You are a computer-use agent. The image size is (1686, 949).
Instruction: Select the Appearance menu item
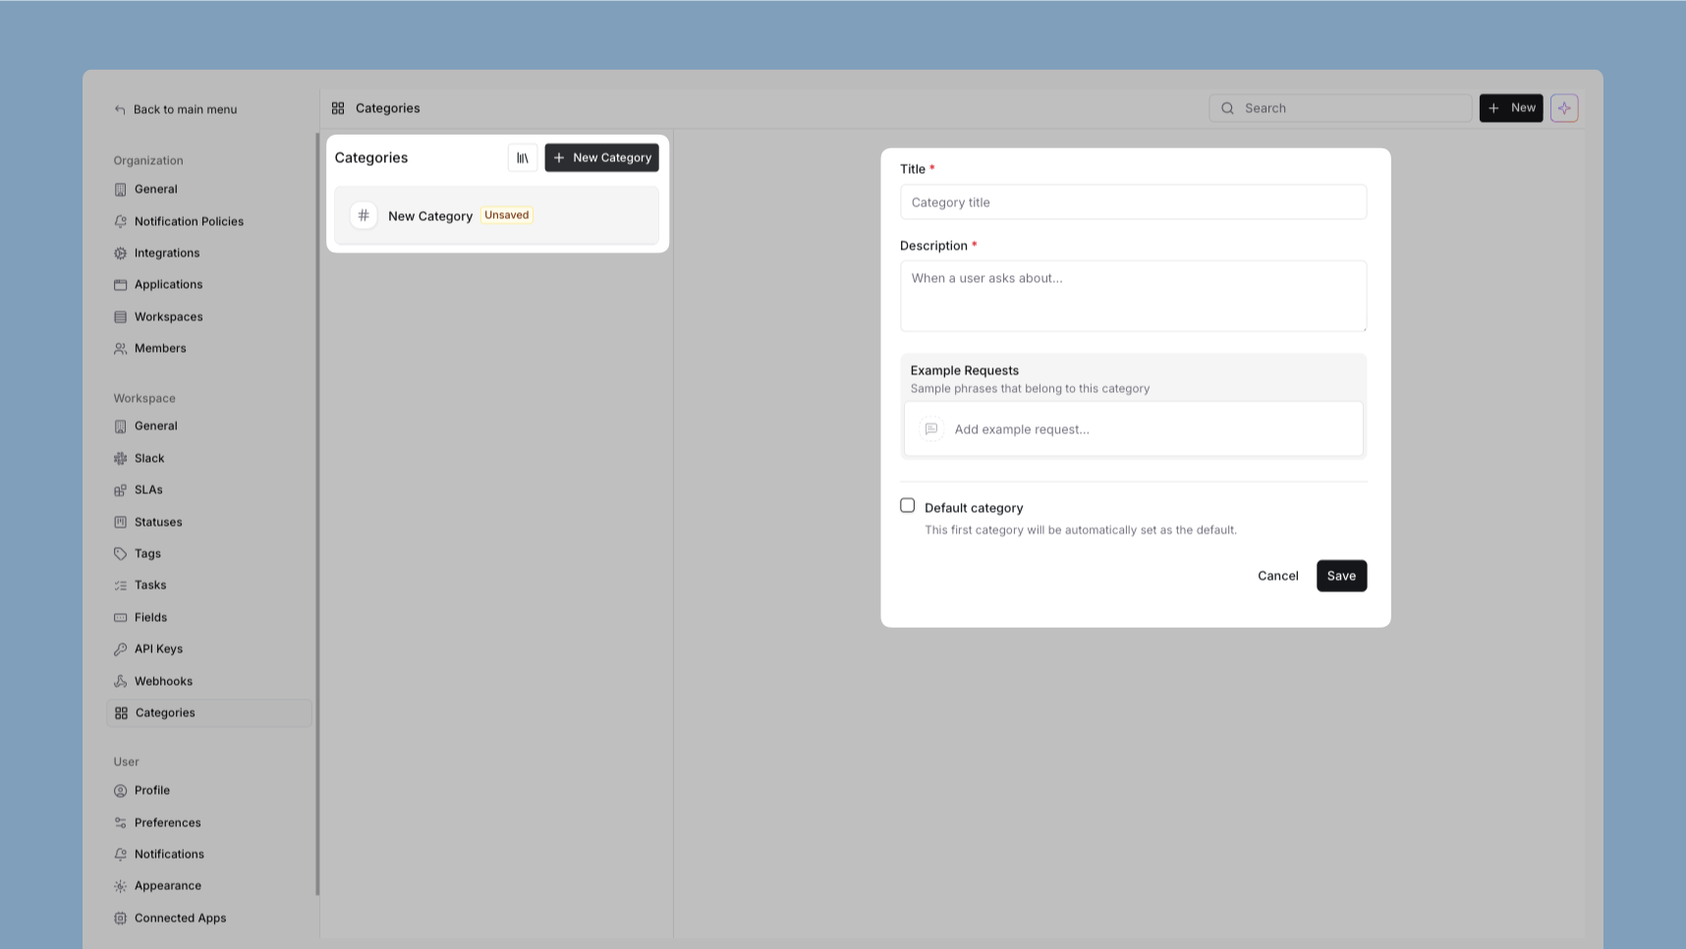(x=167, y=886)
